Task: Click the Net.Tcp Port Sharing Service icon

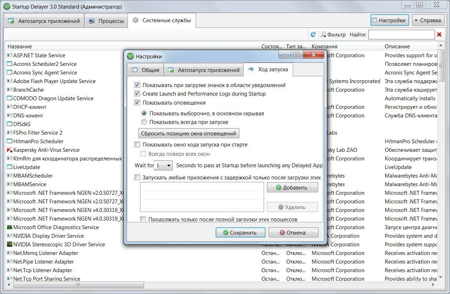Action: pyautogui.click(x=10, y=279)
